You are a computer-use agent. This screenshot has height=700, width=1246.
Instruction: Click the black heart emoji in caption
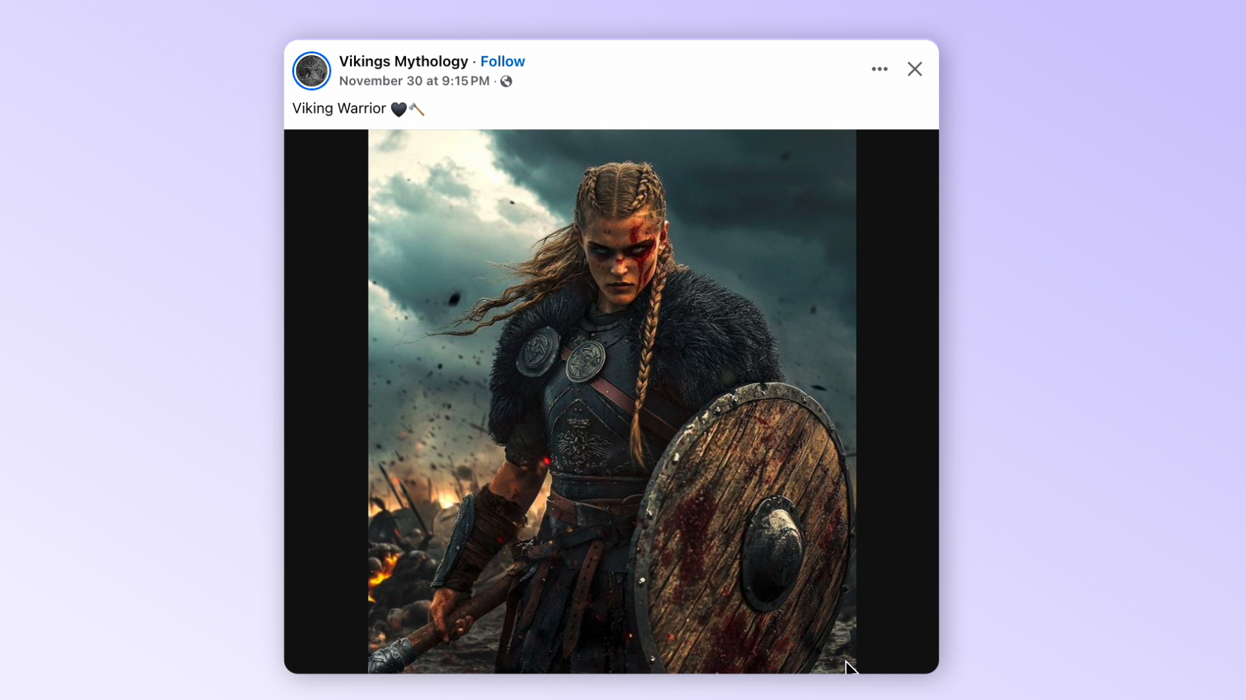[x=398, y=109]
